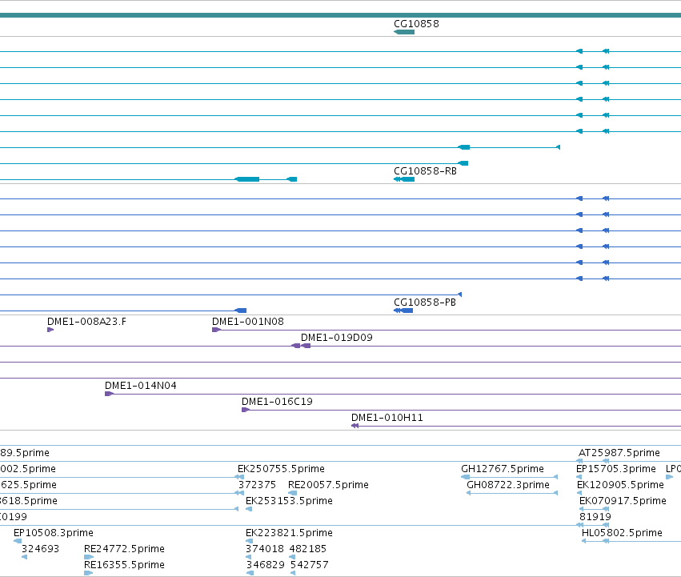Select the DME1-008A23.F feature label
Screen dimensions: 681x577
coord(86,322)
